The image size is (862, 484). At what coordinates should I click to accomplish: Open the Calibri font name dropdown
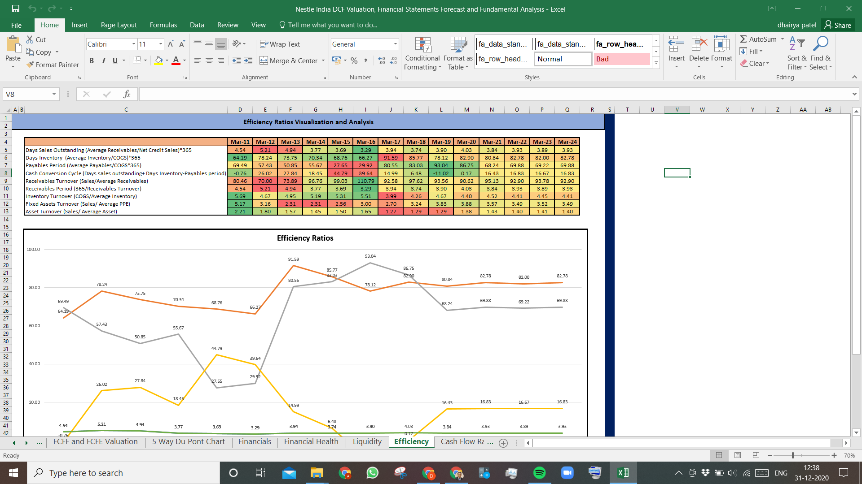(134, 44)
